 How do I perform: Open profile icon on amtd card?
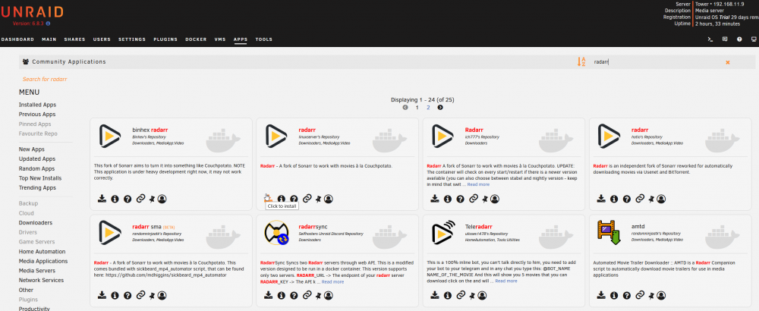tap(661, 295)
